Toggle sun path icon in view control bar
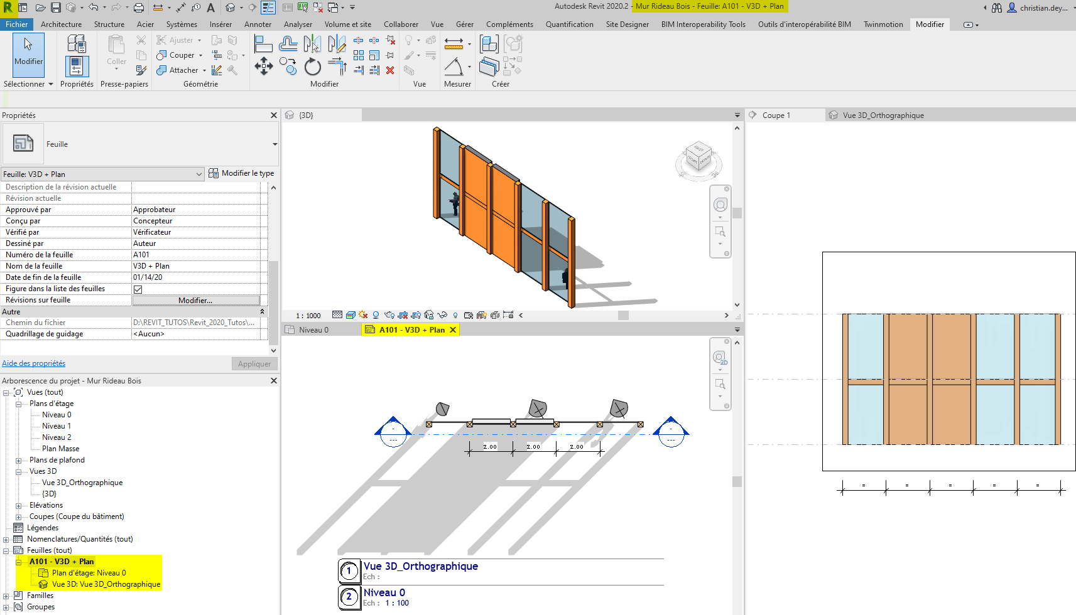 pos(363,315)
